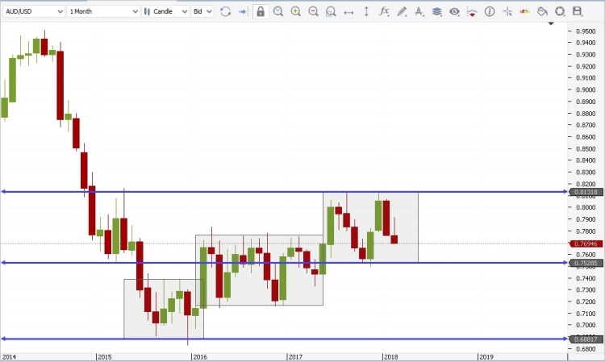The image size is (605, 362).
Task: Toggle the eye visibility icon
Action: click(x=454, y=11)
